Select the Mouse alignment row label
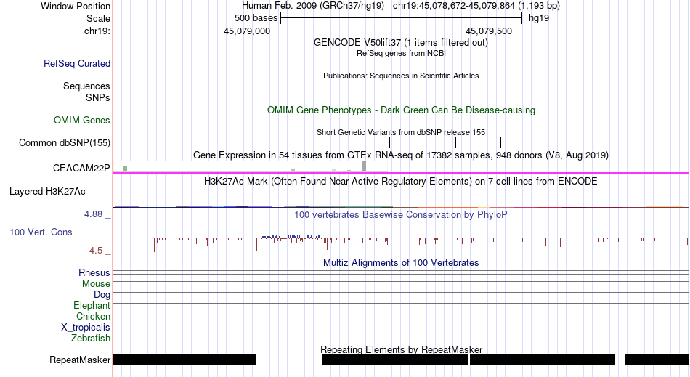690x377 pixels. point(96,284)
